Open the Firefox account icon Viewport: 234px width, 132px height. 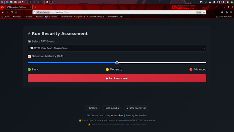pyautogui.click(x=222, y=12)
